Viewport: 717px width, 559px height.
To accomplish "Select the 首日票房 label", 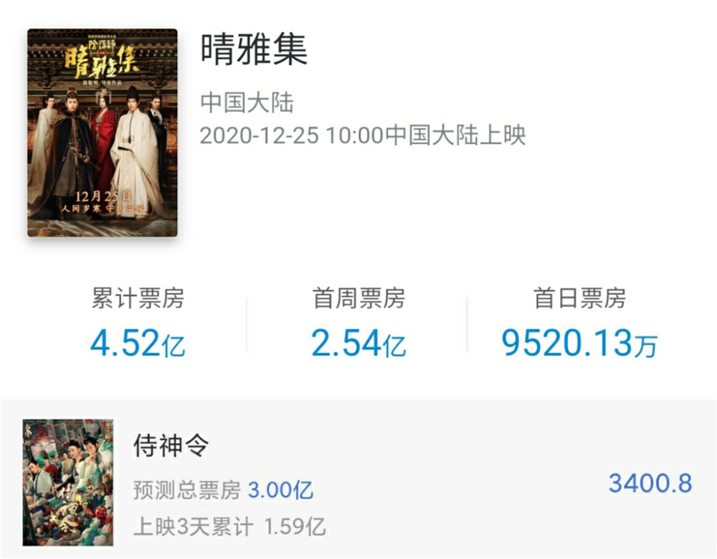I will coord(579,298).
